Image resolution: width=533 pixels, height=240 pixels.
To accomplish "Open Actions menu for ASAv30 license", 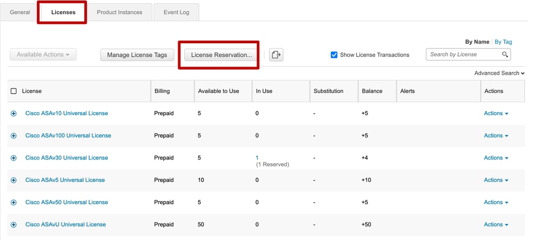I will (x=496, y=158).
